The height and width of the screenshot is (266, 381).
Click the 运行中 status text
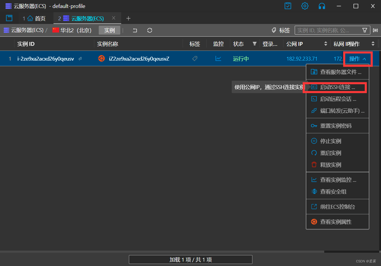tap(241, 59)
